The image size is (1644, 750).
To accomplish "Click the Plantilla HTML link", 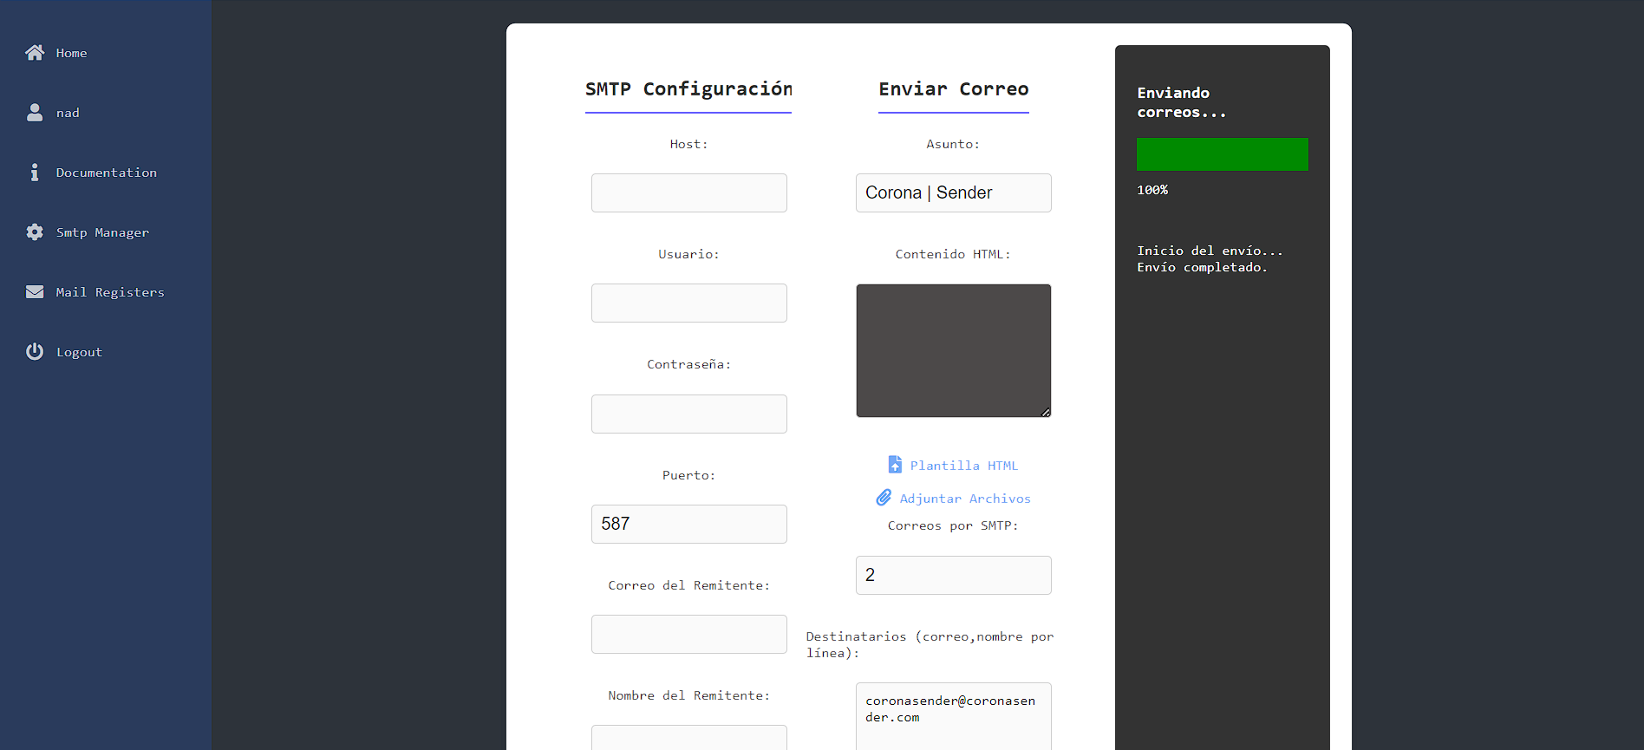I will (x=963, y=466).
